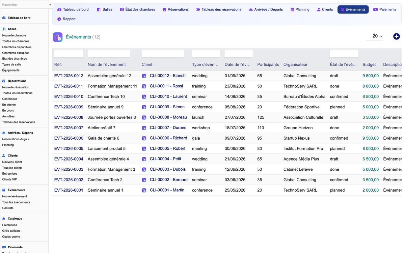Select the 23/08/2026 date cell
The height and width of the screenshot is (253, 405).
point(235,86)
